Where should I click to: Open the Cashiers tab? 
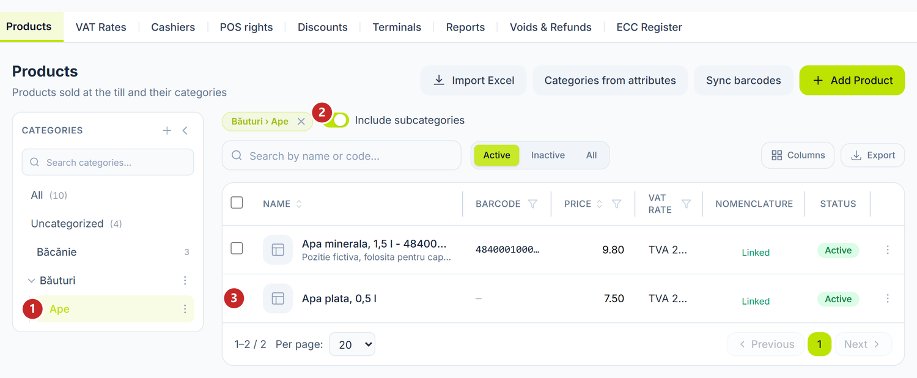173,27
